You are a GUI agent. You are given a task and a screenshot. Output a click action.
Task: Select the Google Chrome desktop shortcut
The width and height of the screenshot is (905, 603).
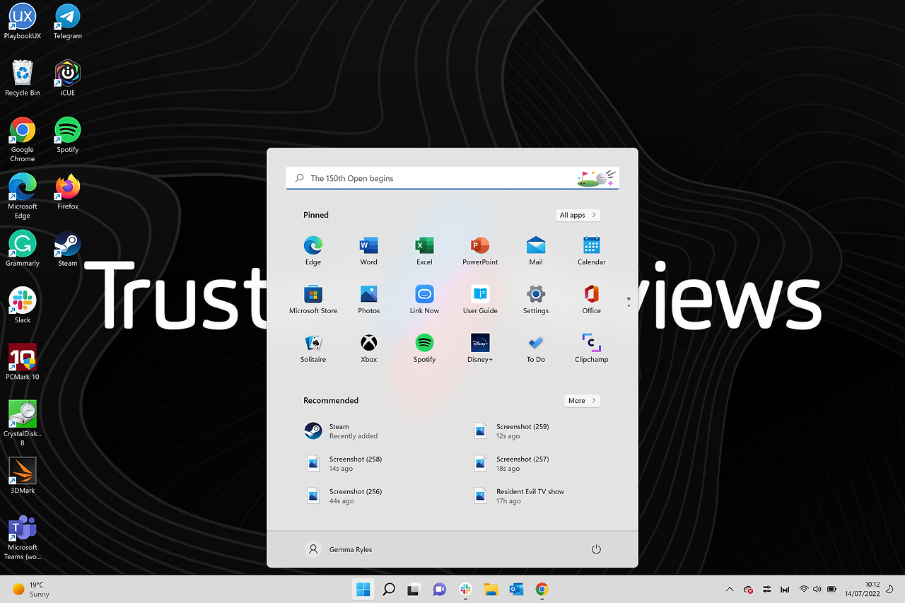click(x=23, y=139)
